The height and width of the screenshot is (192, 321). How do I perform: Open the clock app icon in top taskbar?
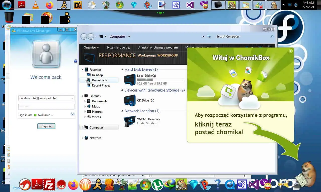pyautogui.click(x=92, y=5)
